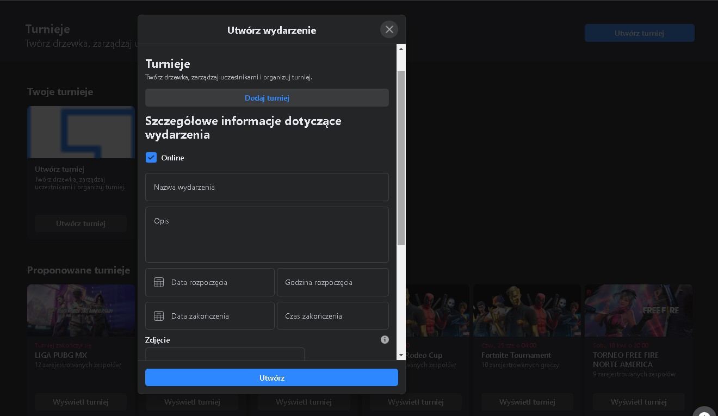The image size is (718, 416).
Task: Uncheck the Online checkbox
Action: pyautogui.click(x=151, y=158)
